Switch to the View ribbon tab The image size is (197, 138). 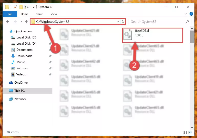(54, 14)
